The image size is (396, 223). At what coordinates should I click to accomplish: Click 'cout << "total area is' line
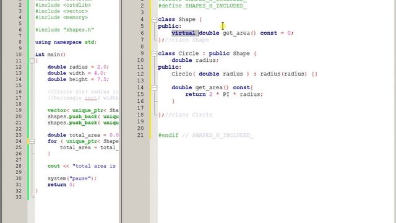(82, 166)
